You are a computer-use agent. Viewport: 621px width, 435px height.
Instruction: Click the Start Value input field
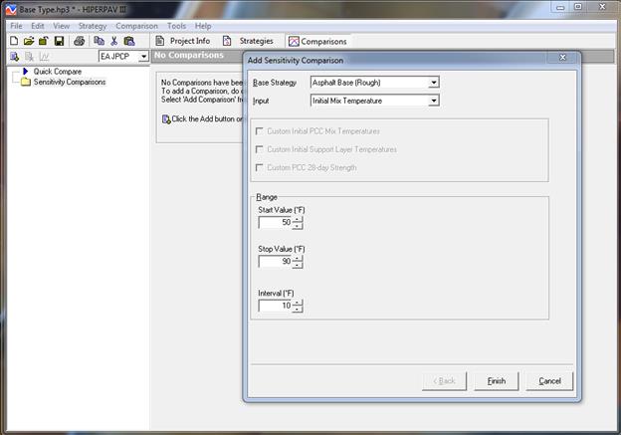pyautogui.click(x=275, y=222)
